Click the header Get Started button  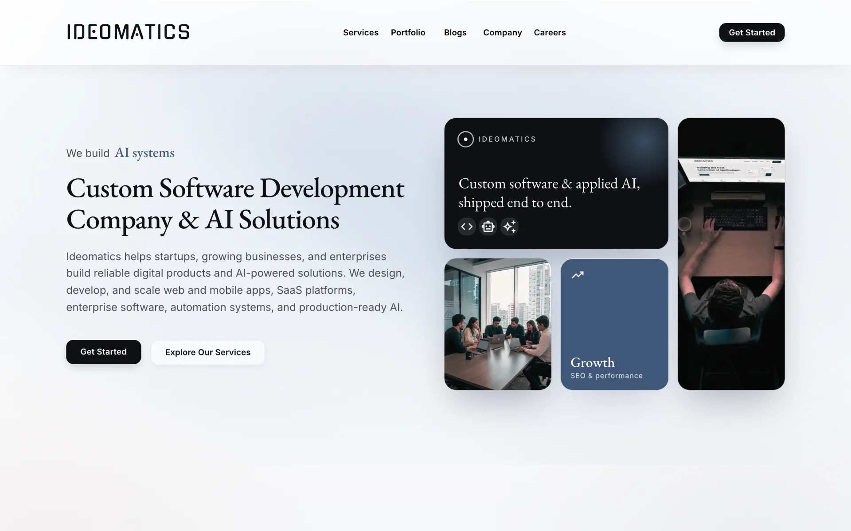click(x=752, y=32)
